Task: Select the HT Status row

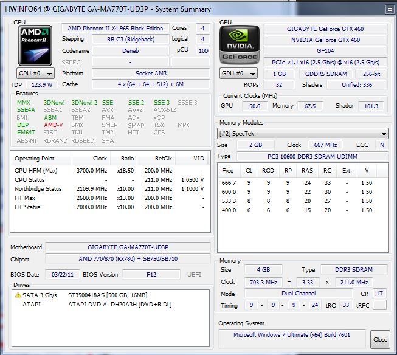Action: coord(110,207)
